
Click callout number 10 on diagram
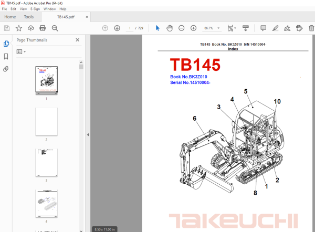277,101
